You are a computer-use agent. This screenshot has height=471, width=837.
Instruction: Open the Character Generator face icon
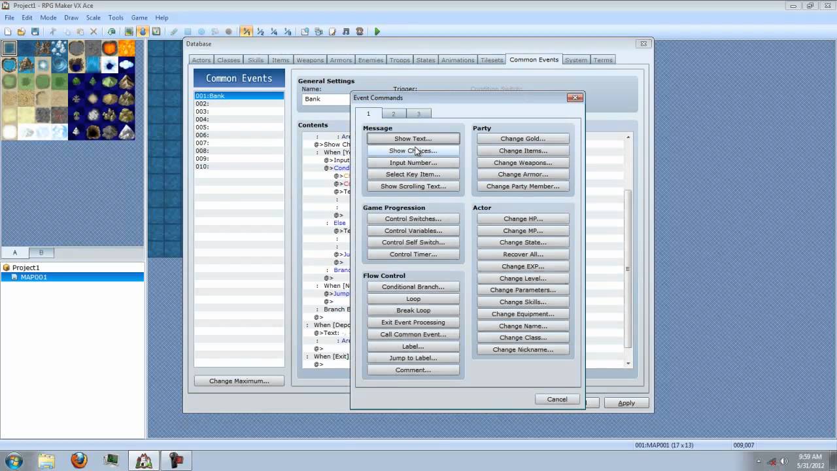click(360, 31)
